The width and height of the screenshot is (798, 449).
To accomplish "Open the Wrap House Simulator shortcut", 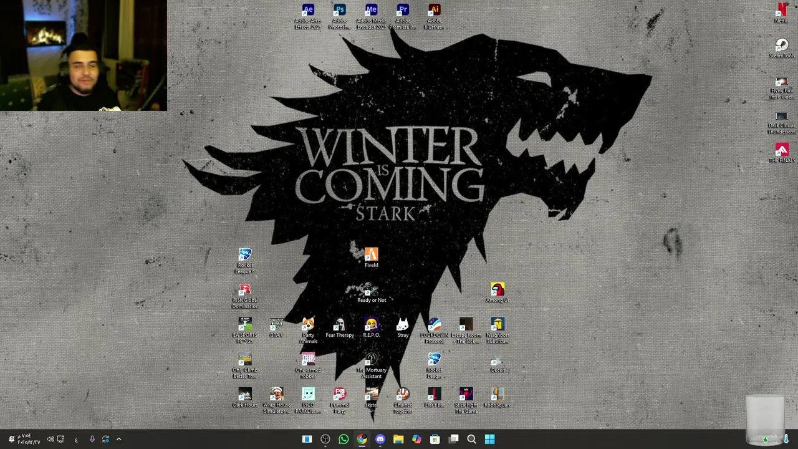I will tap(276, 400).
